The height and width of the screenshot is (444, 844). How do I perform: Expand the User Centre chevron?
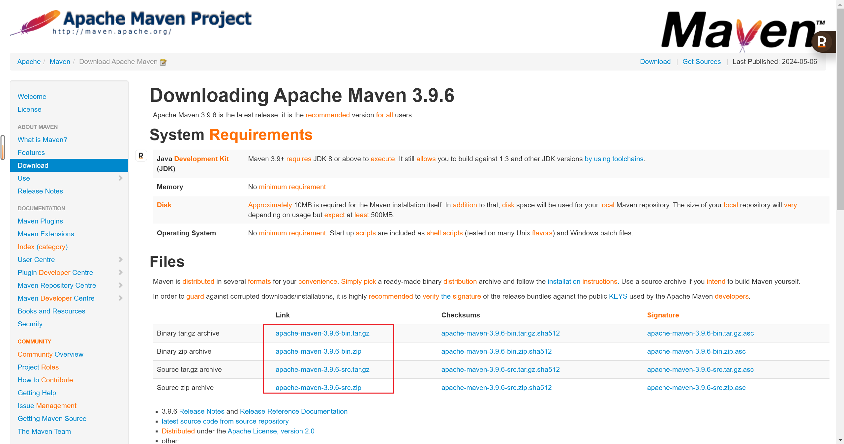120,260
